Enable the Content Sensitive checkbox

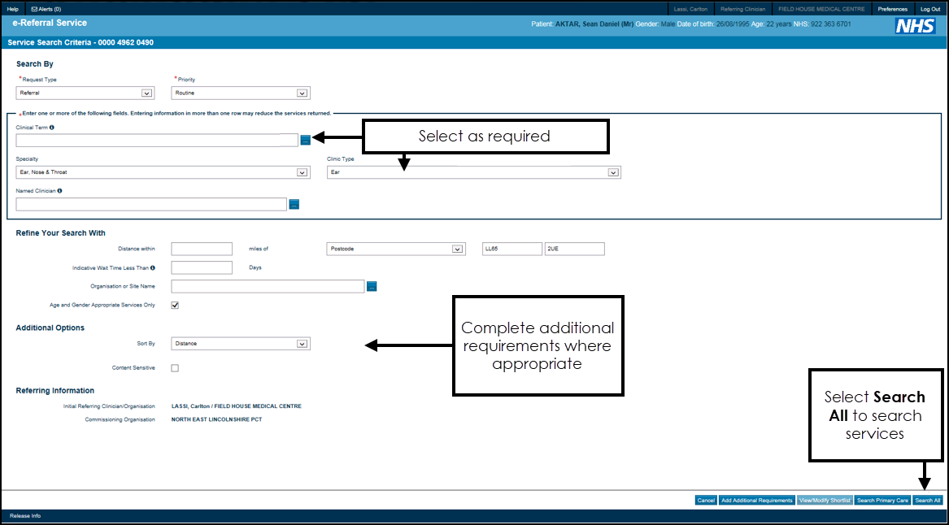[x=175, y=368]
